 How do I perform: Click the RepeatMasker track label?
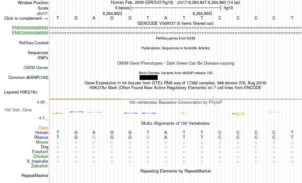[x=35, y=175]
